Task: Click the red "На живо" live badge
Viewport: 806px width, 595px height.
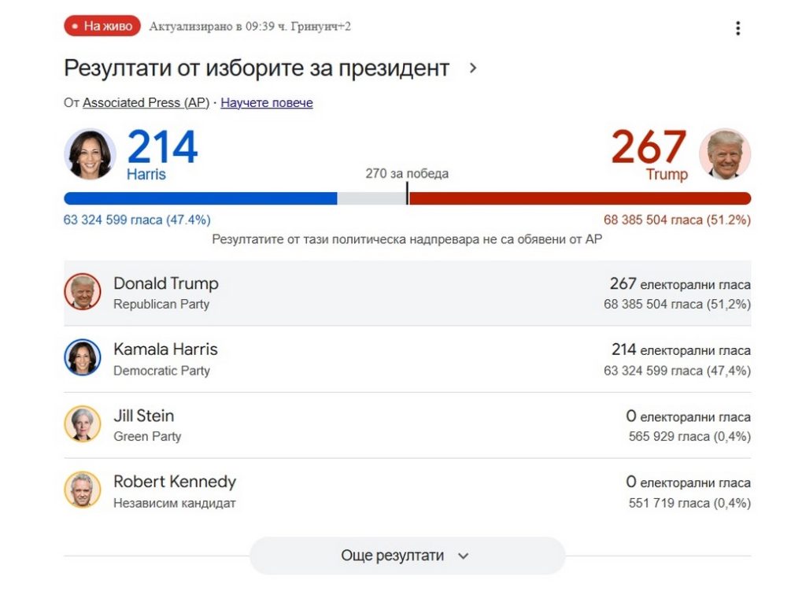Action: tap(102, 26)
